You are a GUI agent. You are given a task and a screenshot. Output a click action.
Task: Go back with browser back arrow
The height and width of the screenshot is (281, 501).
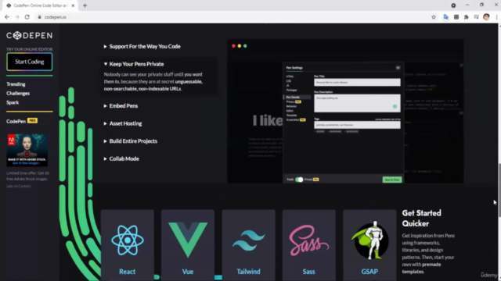click(7, 17)
